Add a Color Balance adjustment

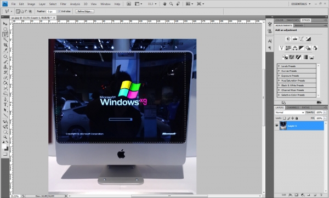click(295, 48)
